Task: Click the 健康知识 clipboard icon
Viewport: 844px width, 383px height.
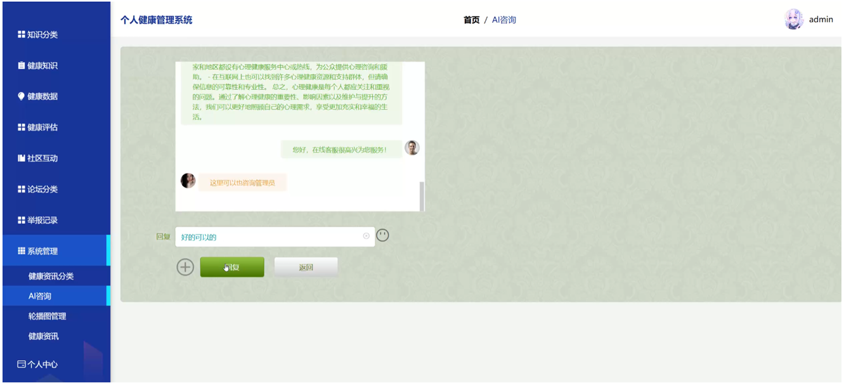Action: 22,66
